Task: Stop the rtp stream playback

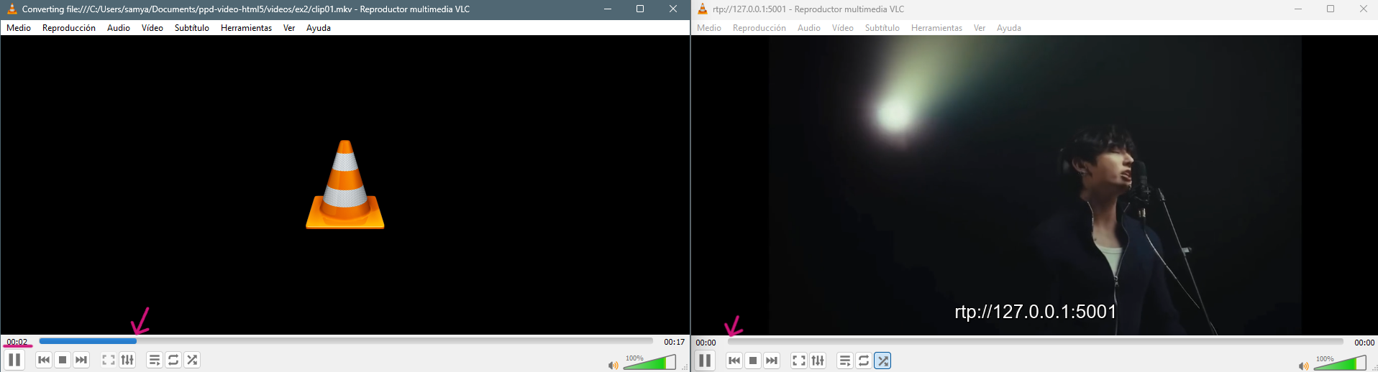Action: tap(753, 361)
